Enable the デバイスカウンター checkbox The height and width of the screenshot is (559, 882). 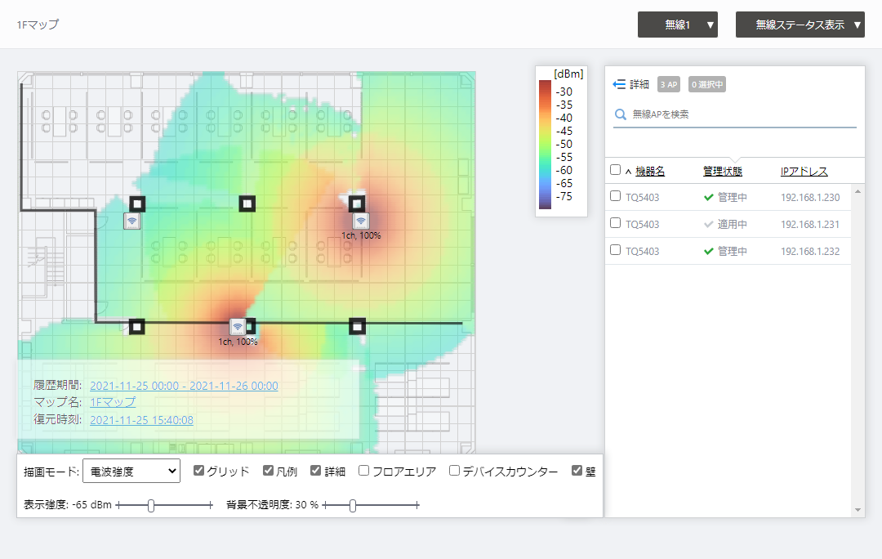click(x=455, y=471)
